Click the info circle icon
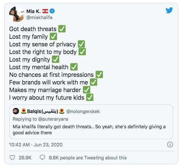This screenshot has height=167, width=183. pos(170,144)
